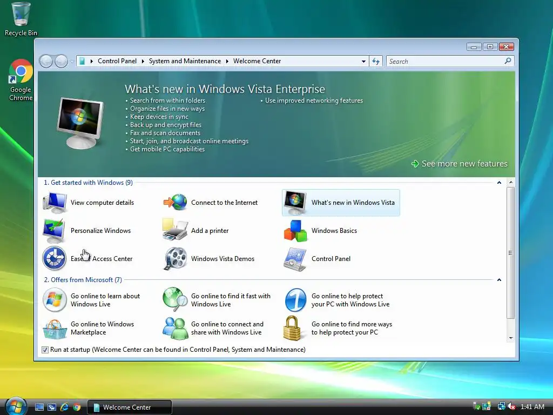Collapse Get started with Windows section
This screenshot has width=553, height=415.
[499, 183]
